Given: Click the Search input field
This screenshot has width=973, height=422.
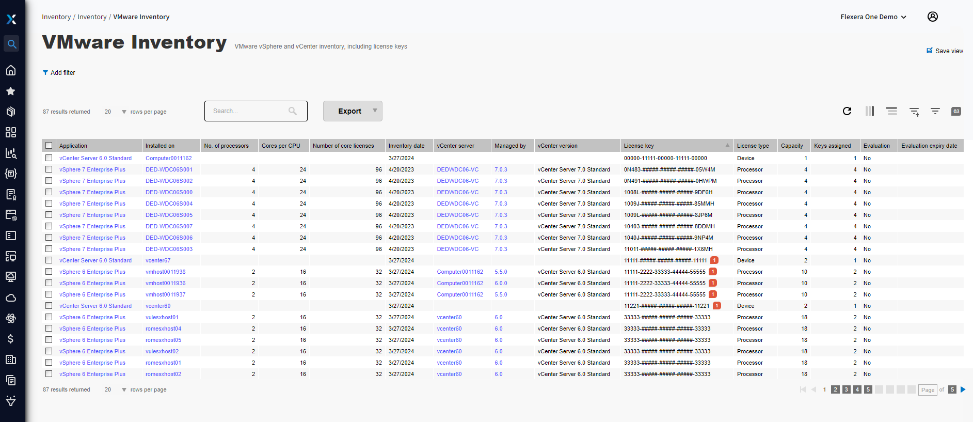Looking at the screenshot, I should click(256, 111).
